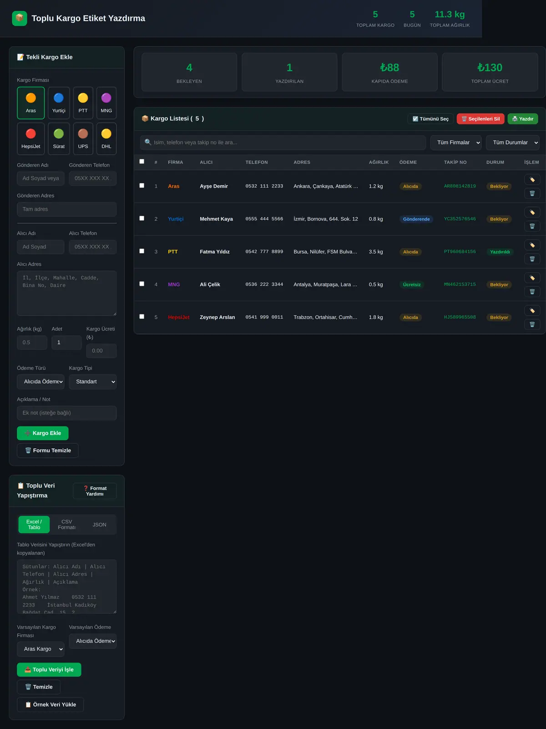Print label for Ayşe Demir row
Screen dimensions: 546x729
pyautogui.click(x=532, y=180)
